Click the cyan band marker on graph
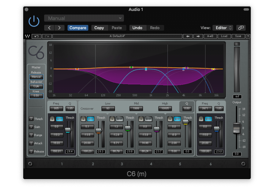 point(146,69)
